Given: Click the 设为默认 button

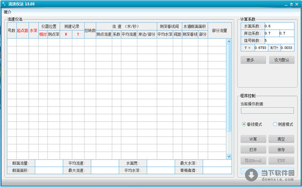Looking at the screenshot, I should pyautogui.click(x=281, y=60).
